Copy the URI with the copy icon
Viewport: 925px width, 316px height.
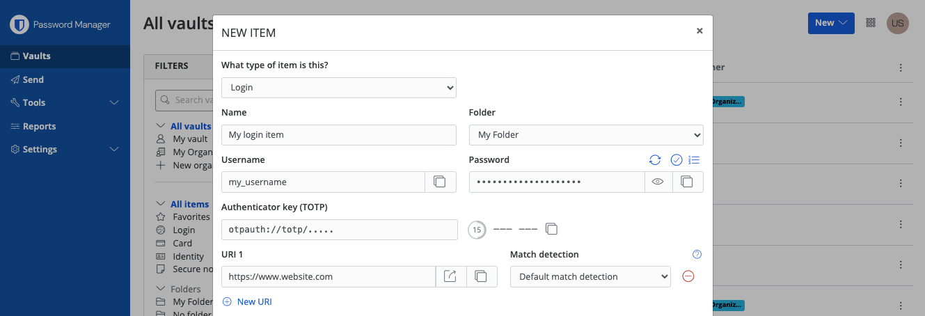(x=481, y=276)
